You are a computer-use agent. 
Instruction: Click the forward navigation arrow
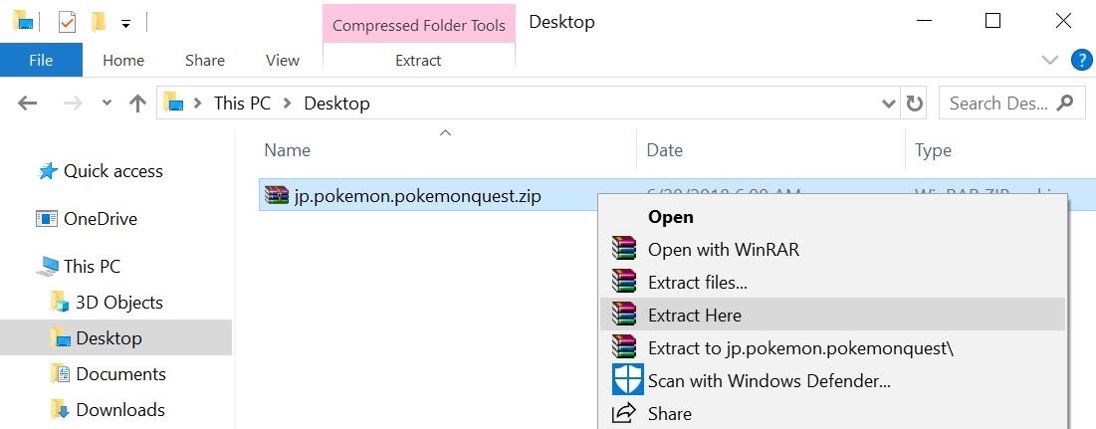point(74,104)
